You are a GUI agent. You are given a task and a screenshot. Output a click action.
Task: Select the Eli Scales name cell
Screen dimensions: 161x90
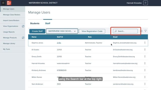pyautogui.click(x=35, y=50)
